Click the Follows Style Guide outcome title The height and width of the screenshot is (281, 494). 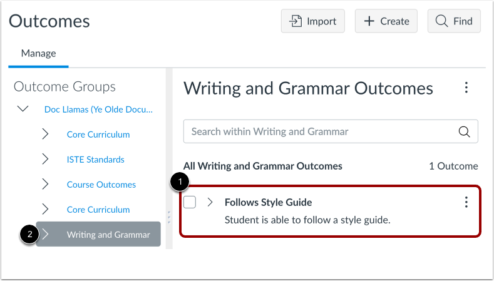268,202
